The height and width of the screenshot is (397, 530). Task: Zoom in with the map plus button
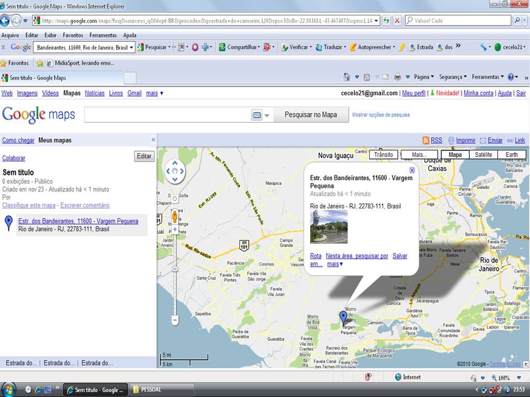(x=175, y=229)
